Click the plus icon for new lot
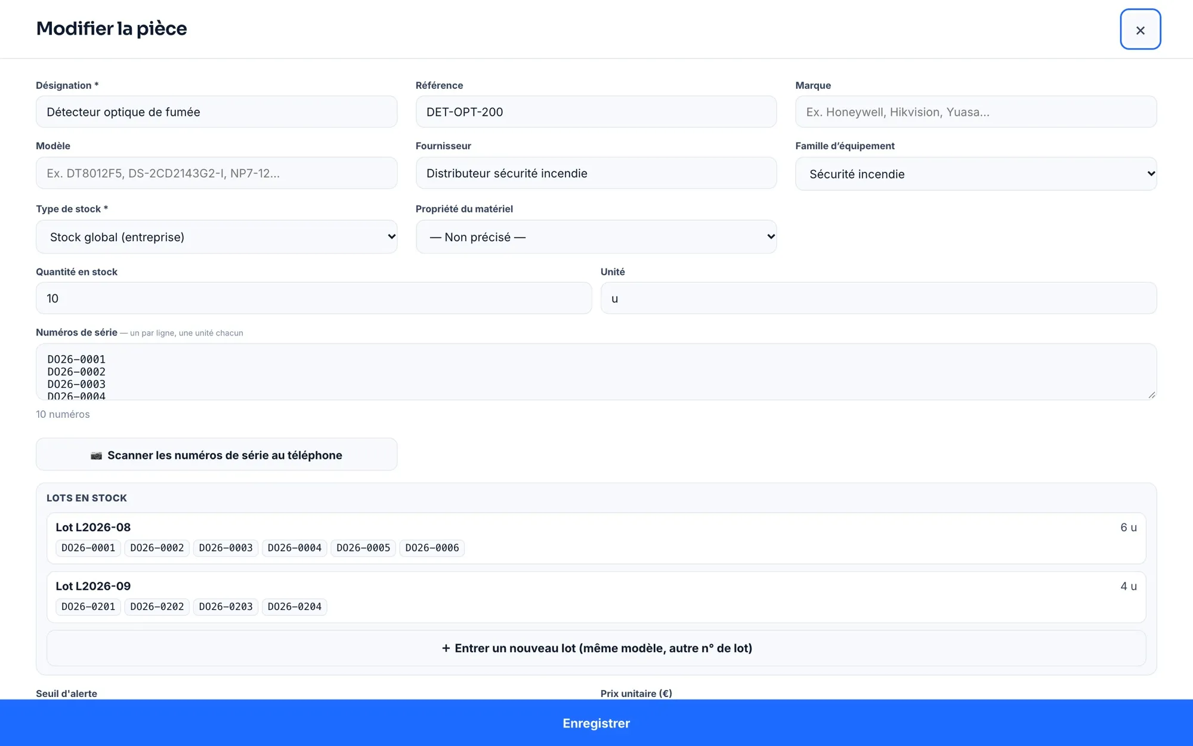This screenshot has width=1193, height=746. tap(446, 648)
